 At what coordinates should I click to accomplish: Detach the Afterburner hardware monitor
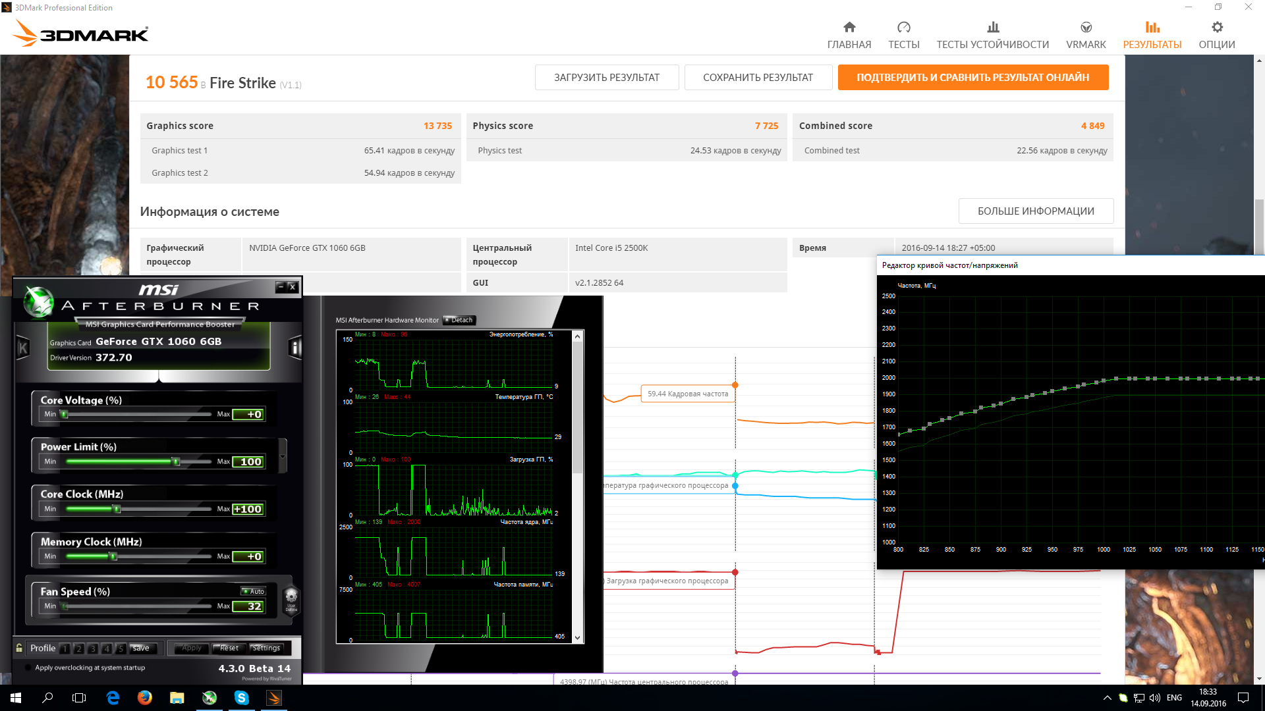point(459,320)
